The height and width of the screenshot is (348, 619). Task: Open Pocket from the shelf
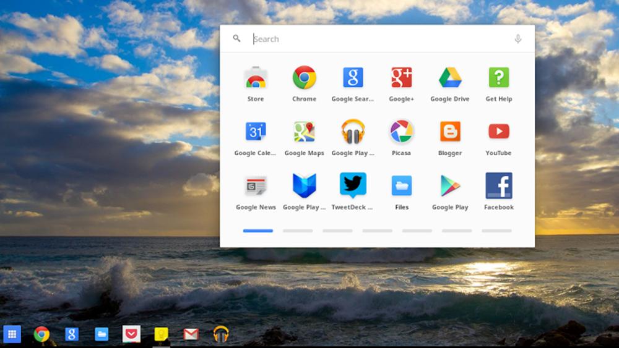131,334
